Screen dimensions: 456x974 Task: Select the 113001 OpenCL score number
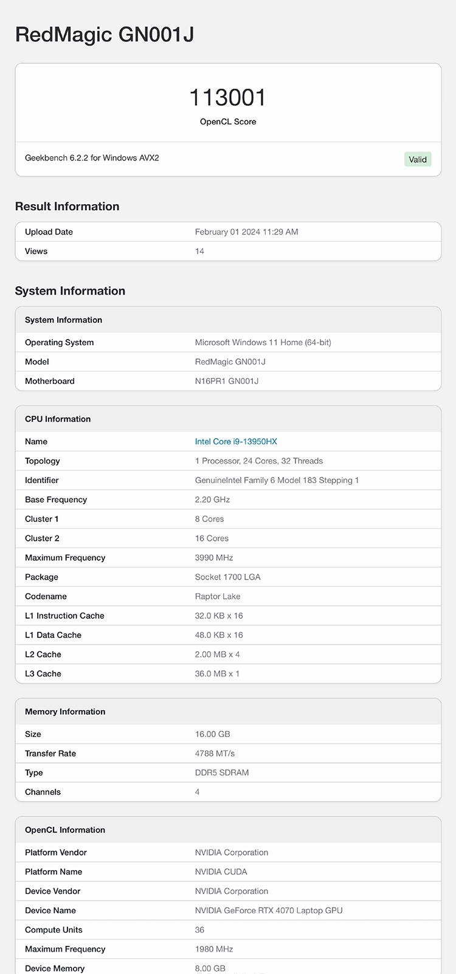[x=228, y=97]
